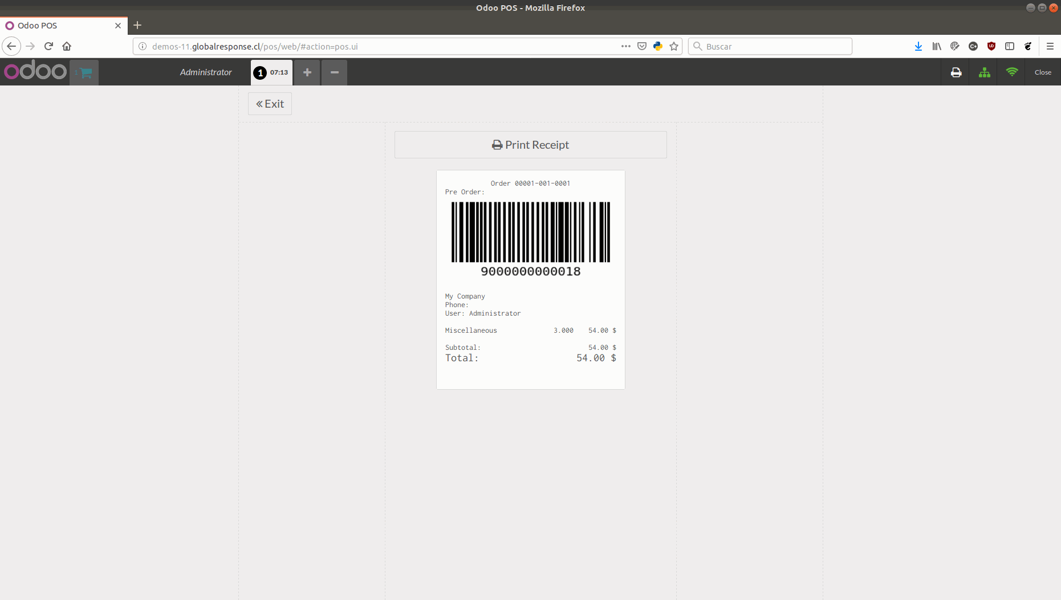This screenshot has height=600, width=1061.
Task: Click the printer proxy status icon
Action: (956, 72)
